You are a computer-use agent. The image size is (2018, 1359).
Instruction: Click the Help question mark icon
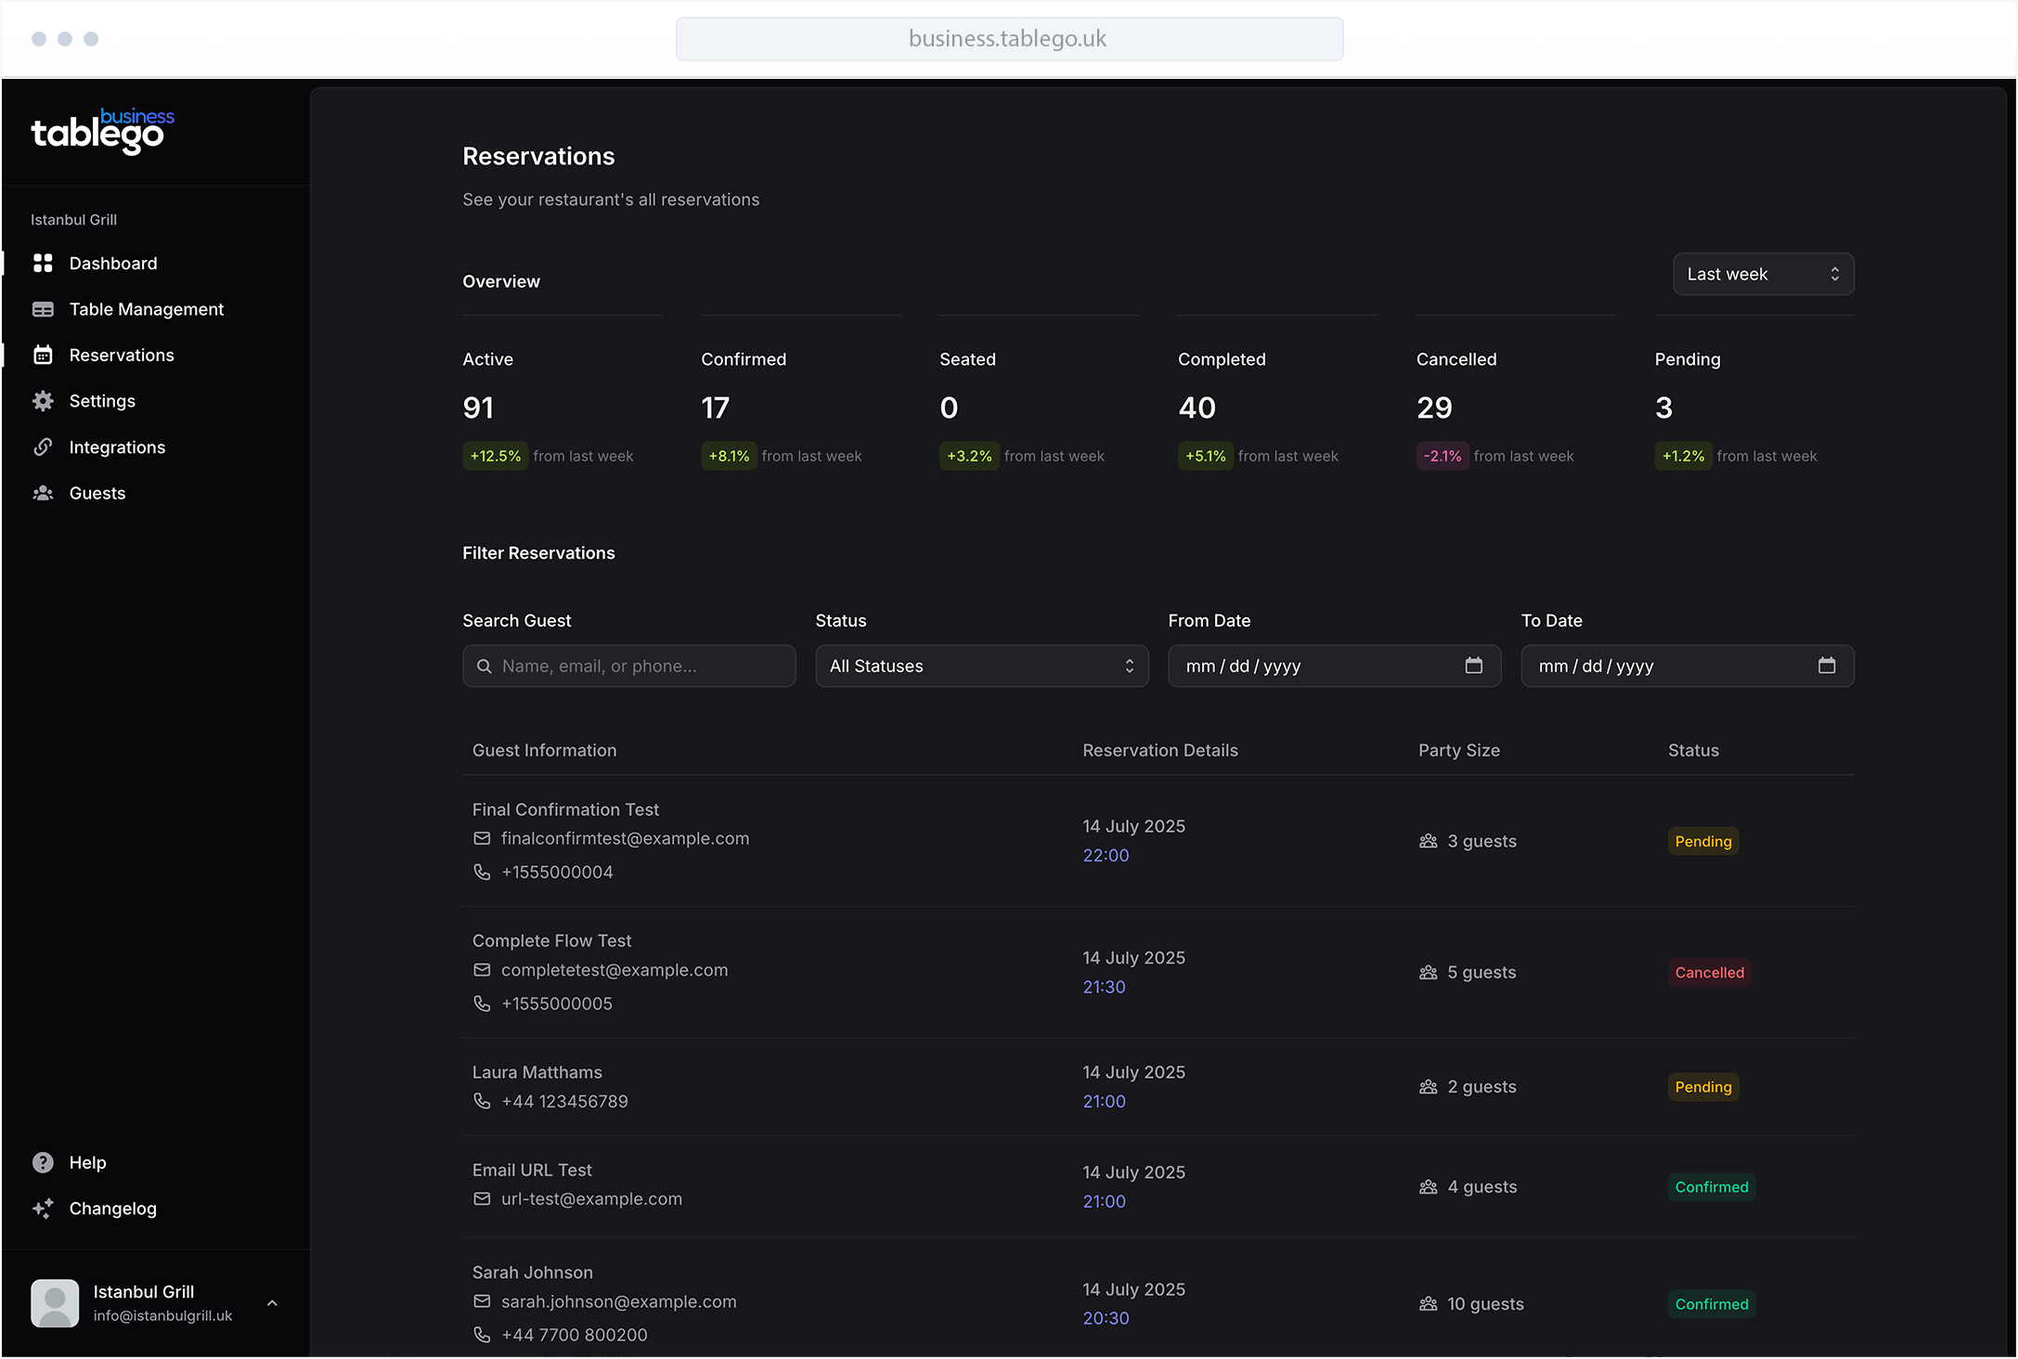[x=44, y=1161]
